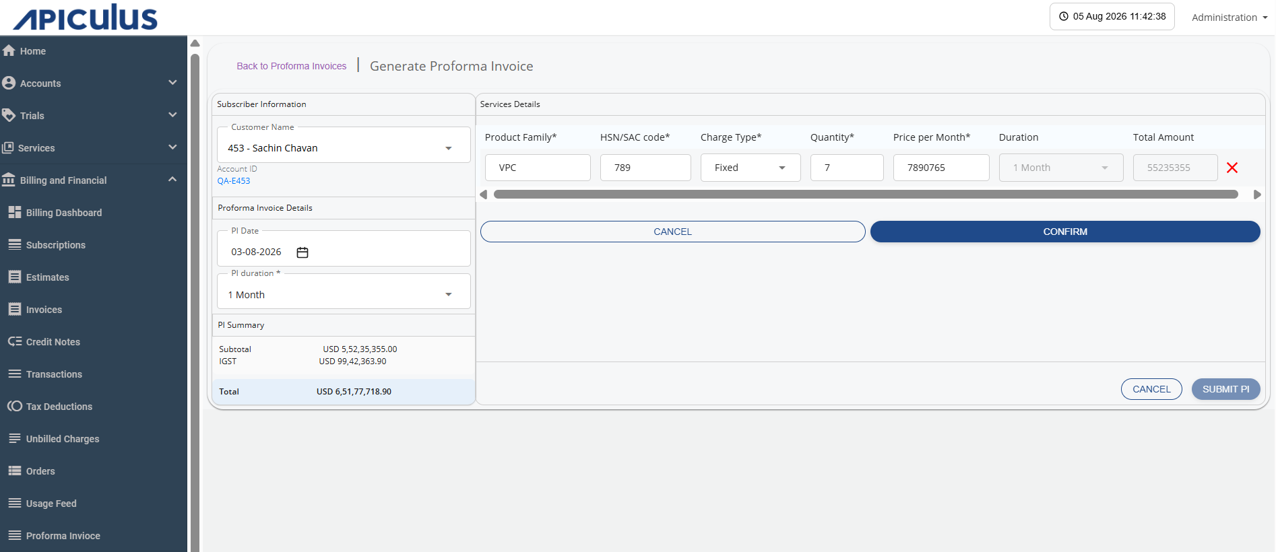Viewport: 1276px width, 552px height.
Task: Click the Billing Dashboard icon
Action: pyautogui.click(x=15, y=212)
